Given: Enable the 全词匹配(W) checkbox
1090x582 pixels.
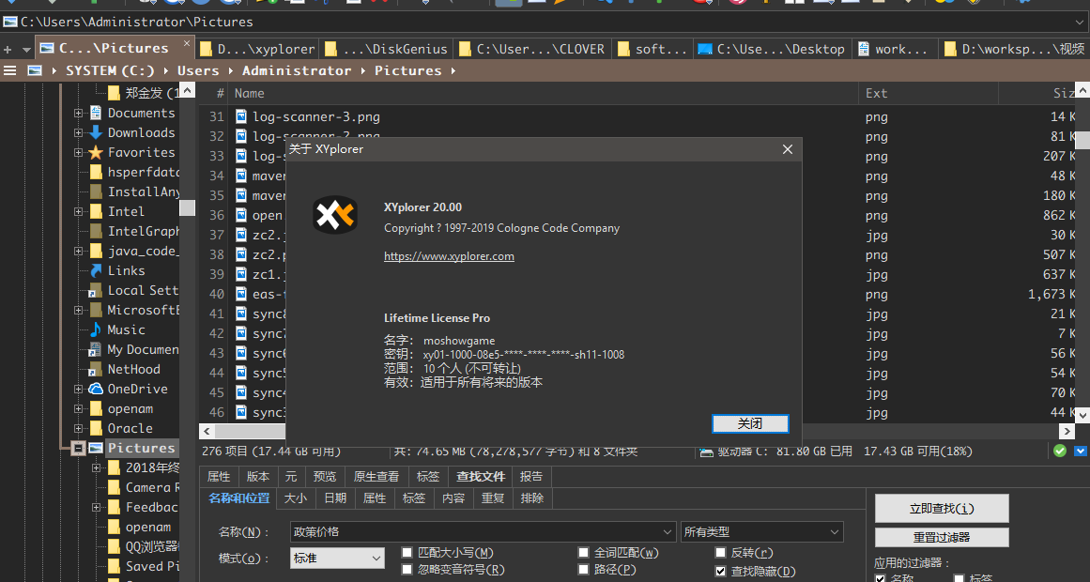Looking at the screenshot, I should click(x=583, y=553).
